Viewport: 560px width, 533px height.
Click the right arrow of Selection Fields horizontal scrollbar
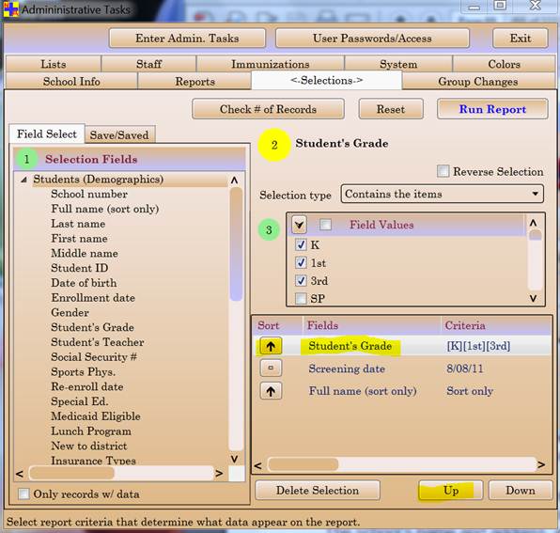219,474
